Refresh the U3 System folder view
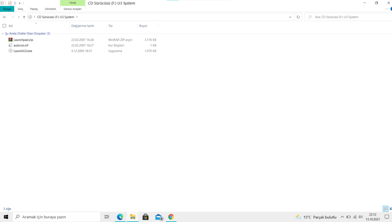The width and height of the screenshot is (392, 222). [298, 17]
